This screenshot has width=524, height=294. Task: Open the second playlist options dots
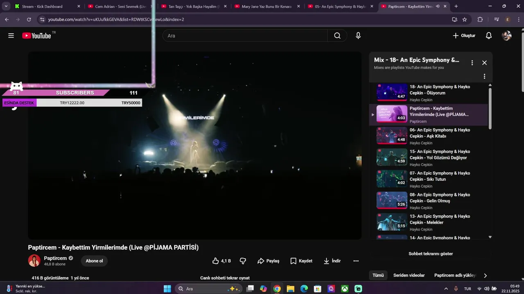pos(484,76)
